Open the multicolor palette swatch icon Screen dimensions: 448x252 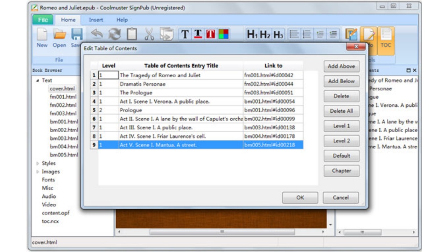tap(223, 34)
